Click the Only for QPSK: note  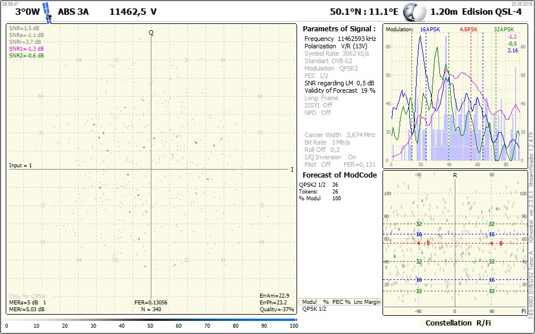click(28, 296)
